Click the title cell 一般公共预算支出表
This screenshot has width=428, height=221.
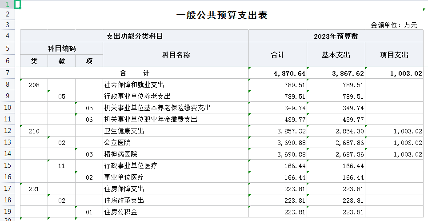tap(222, 15)
